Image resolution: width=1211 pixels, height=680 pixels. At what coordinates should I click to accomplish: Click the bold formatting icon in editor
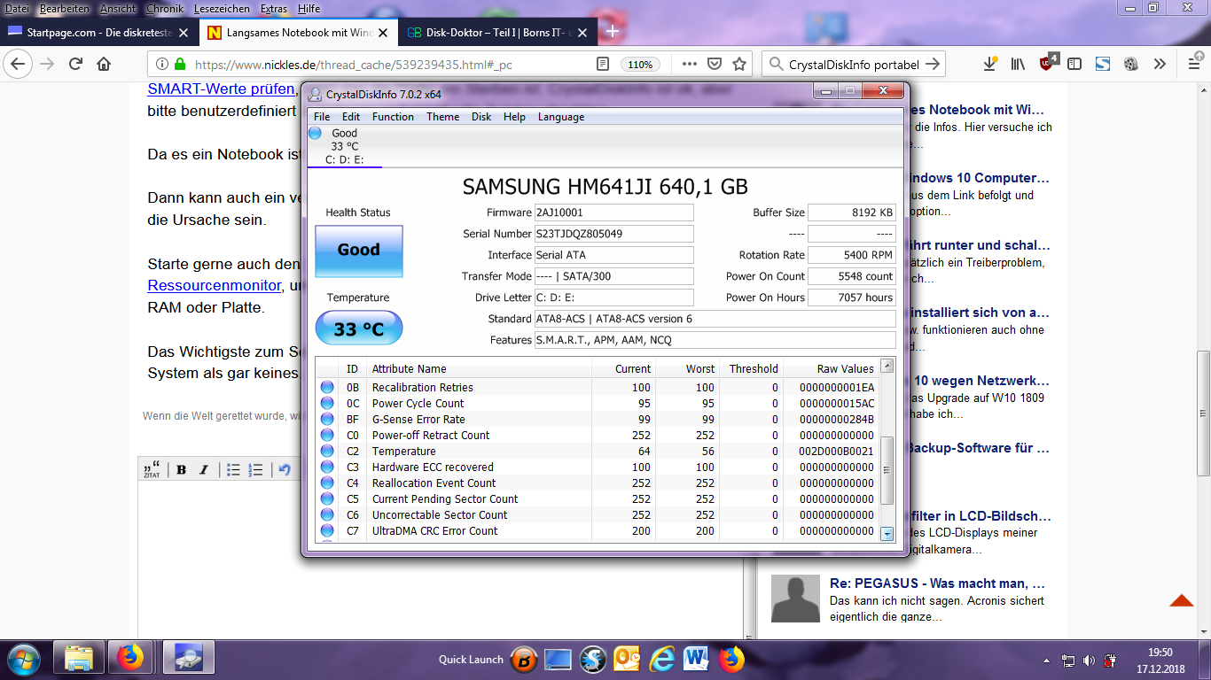point(181,470)
